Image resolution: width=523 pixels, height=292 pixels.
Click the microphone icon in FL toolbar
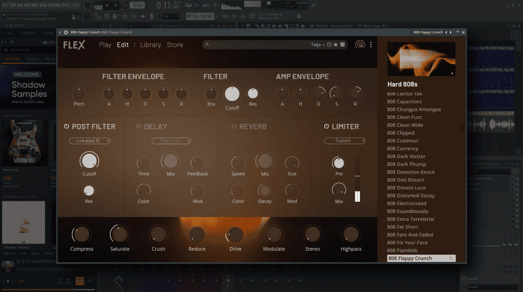coord(151,16)
